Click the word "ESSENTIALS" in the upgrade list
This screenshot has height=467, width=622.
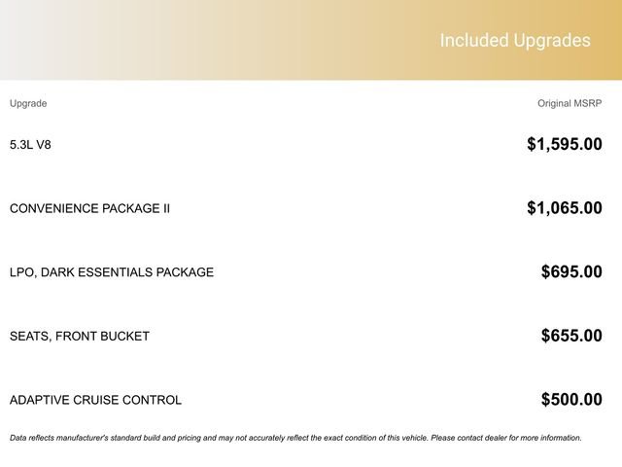[120, 272]
